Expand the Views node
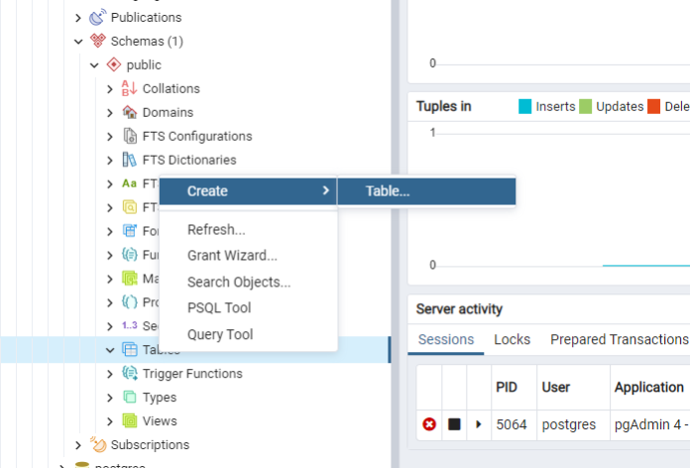 pos(110,421)
